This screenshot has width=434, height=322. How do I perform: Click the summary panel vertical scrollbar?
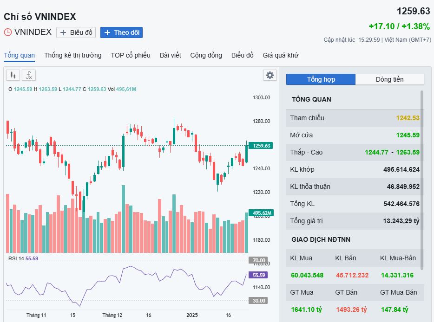coord(422,176)
